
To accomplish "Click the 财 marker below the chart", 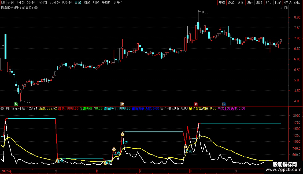I will pyautogui.click(x=224, y=104).
